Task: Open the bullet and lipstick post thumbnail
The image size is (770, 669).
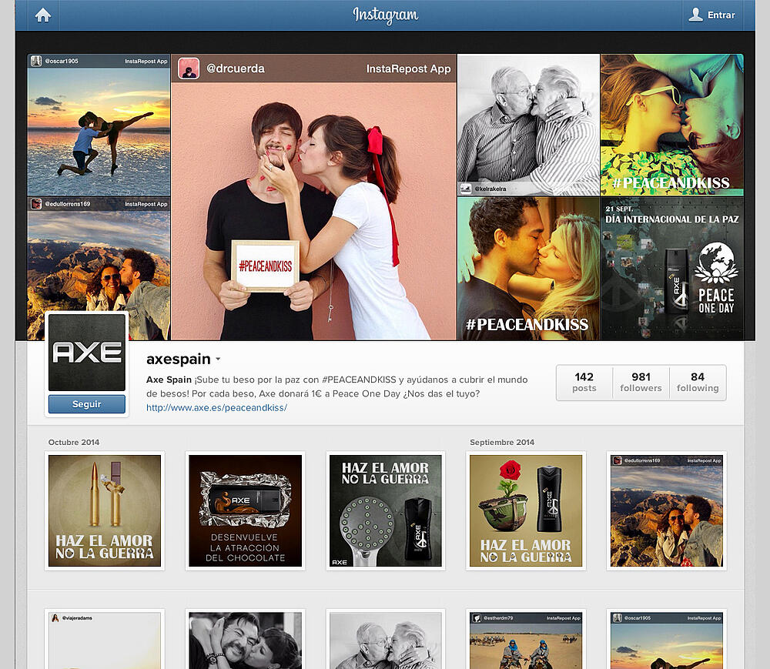Action: (105, 510)
